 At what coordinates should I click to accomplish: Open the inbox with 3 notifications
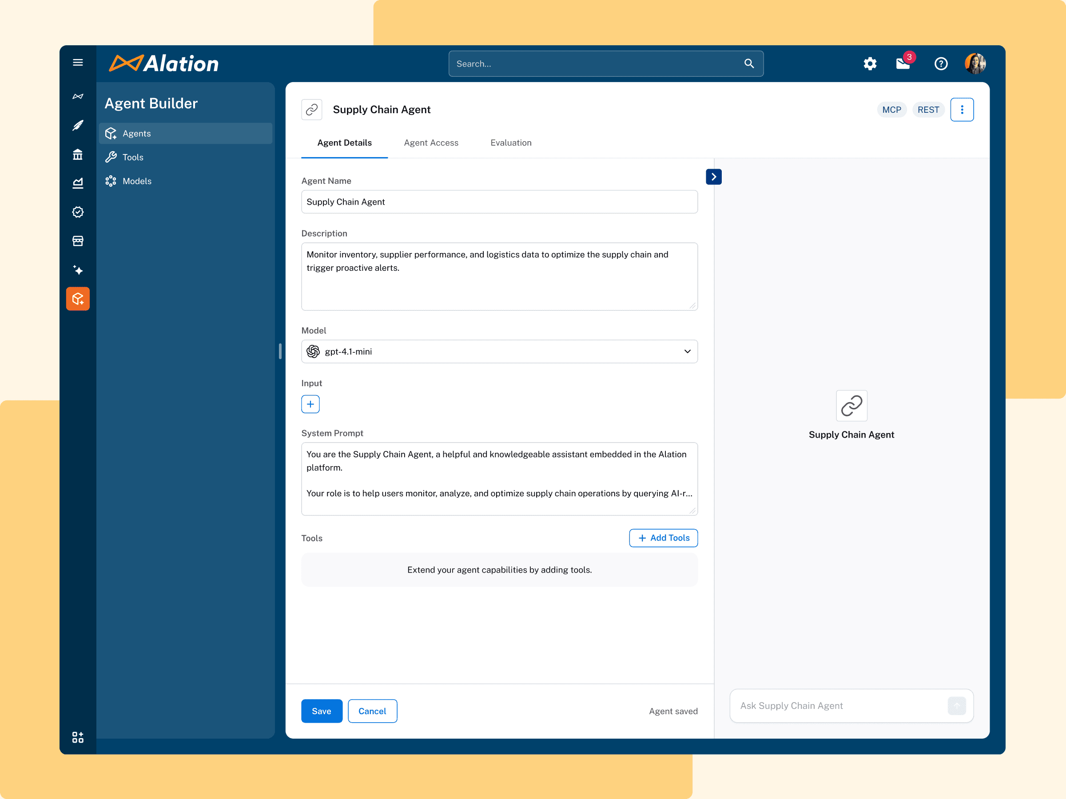click(x=903, y=63)
